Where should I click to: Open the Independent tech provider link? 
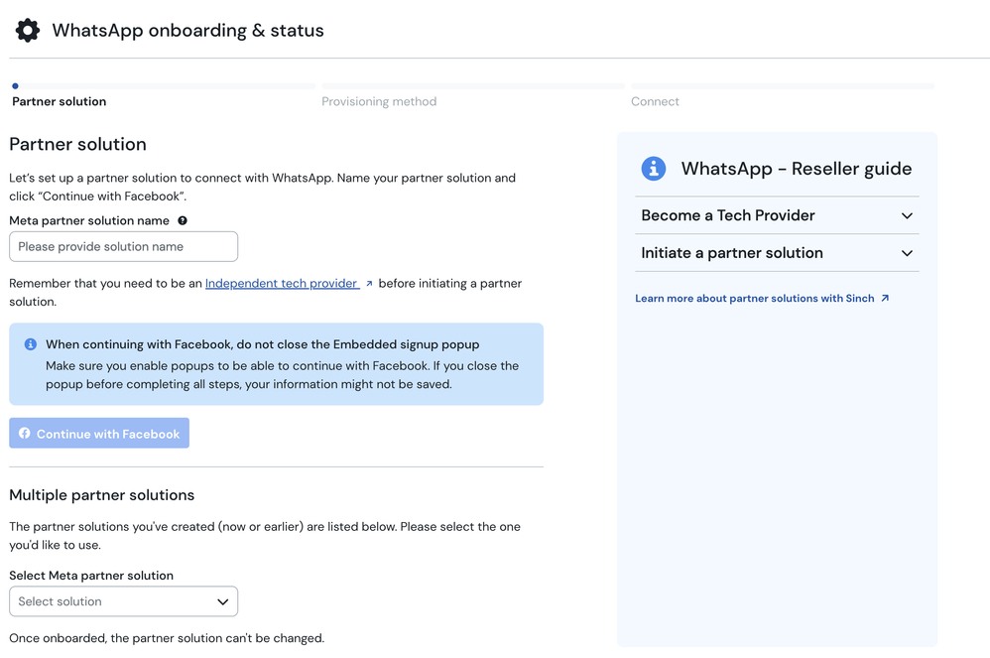coord(285,283)
